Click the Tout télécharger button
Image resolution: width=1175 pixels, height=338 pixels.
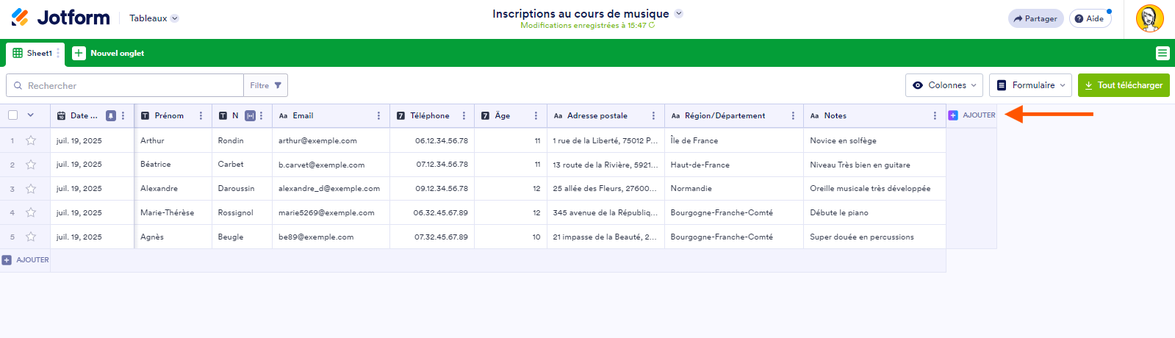(1123, 85)
